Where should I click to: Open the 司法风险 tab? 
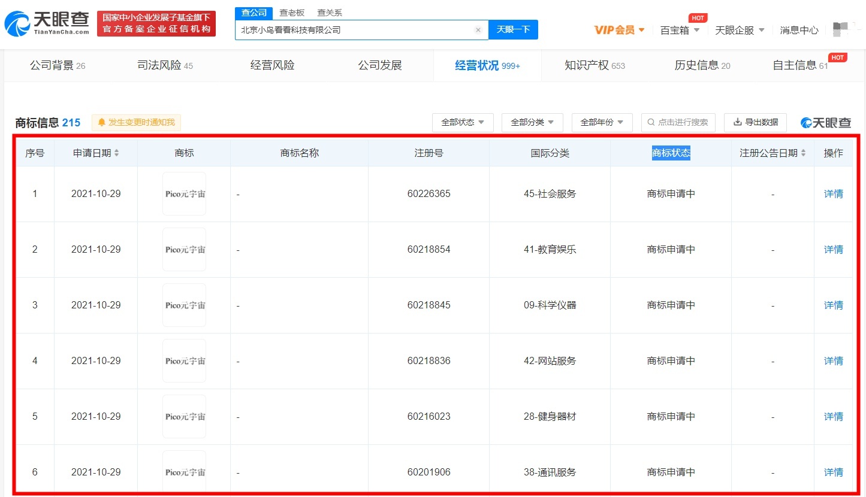coord(165,65)
